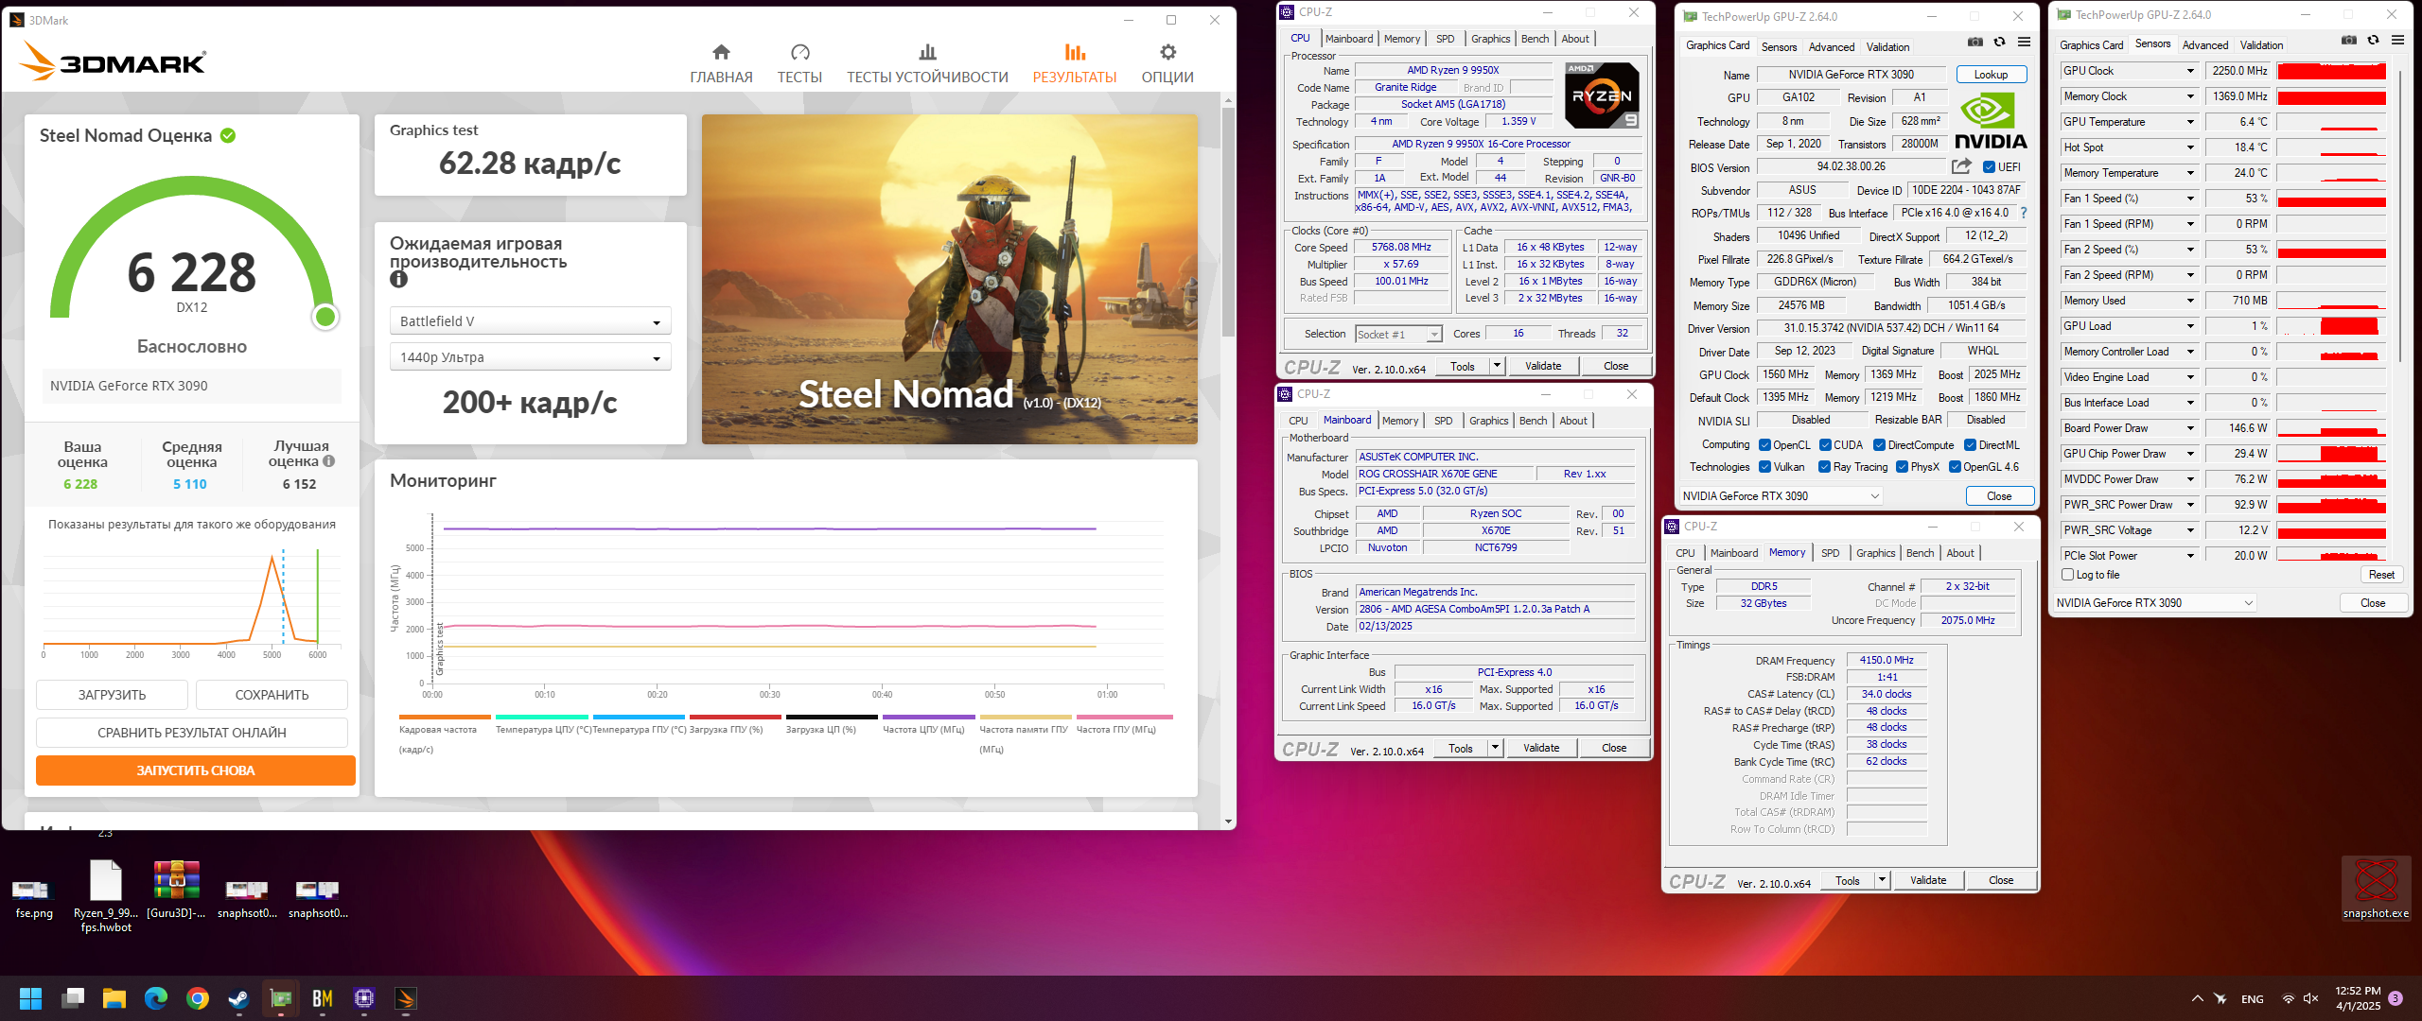Open Steam from the taskbar

[x=238, y=998]
